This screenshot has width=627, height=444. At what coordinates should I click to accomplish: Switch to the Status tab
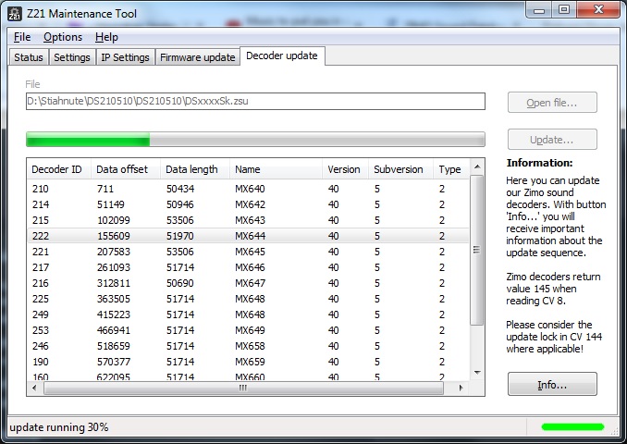coord(28,57)
